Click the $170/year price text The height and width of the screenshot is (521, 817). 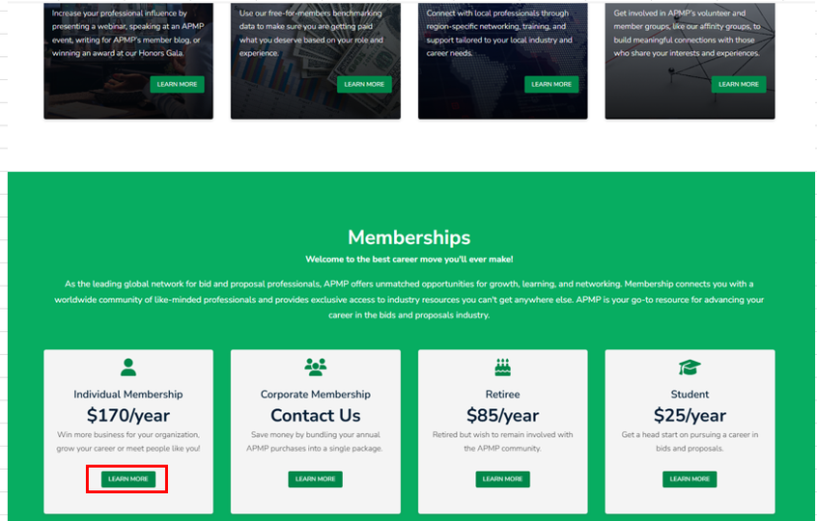coord(128,416)
